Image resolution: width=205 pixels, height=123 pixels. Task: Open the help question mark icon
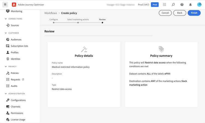pyautogui.click(x=182, y=5)
